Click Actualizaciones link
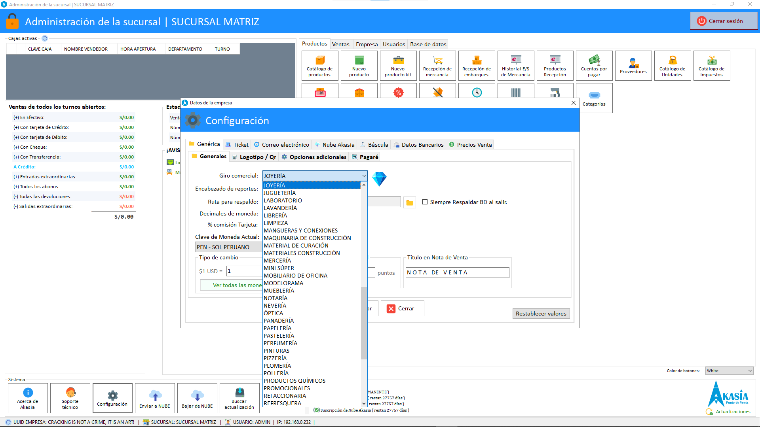 pyautogui.click(x=733, y=412)
